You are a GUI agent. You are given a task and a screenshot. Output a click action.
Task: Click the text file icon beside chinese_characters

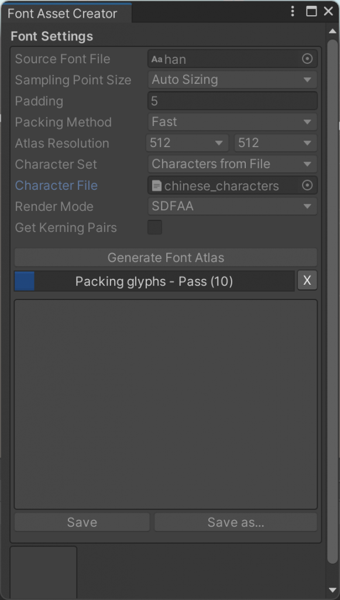point(156,186)
